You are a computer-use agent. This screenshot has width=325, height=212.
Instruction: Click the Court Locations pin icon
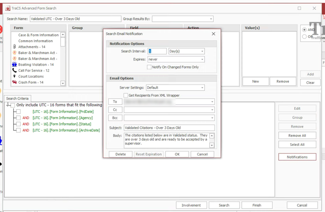tap(14, 76)
